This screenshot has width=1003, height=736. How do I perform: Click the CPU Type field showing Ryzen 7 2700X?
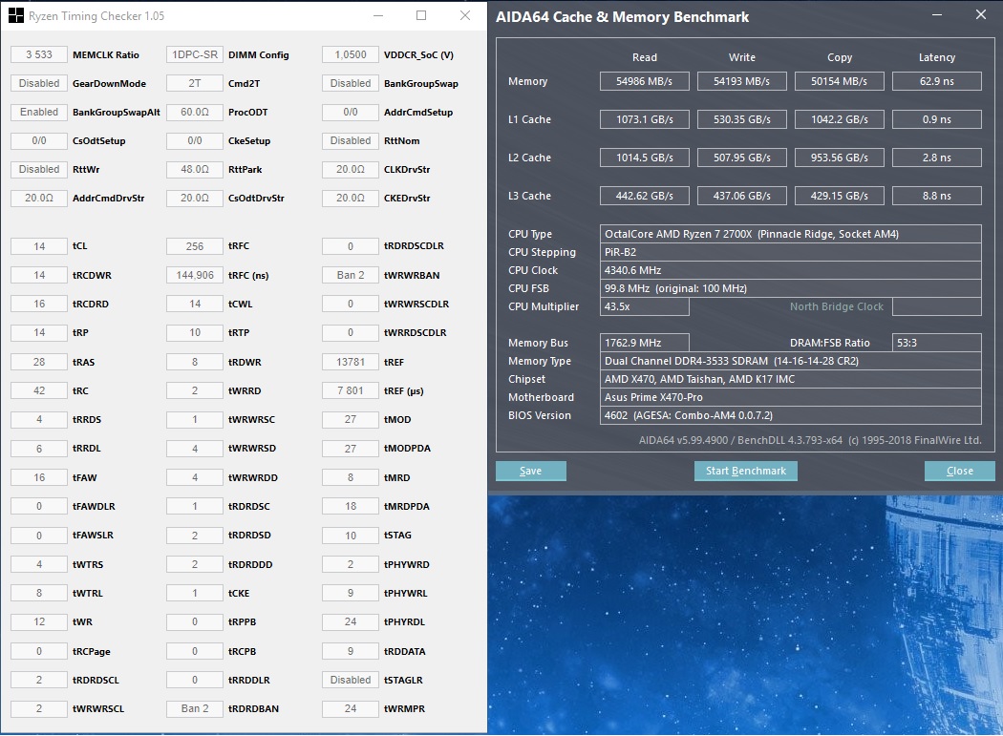(790, 233)
